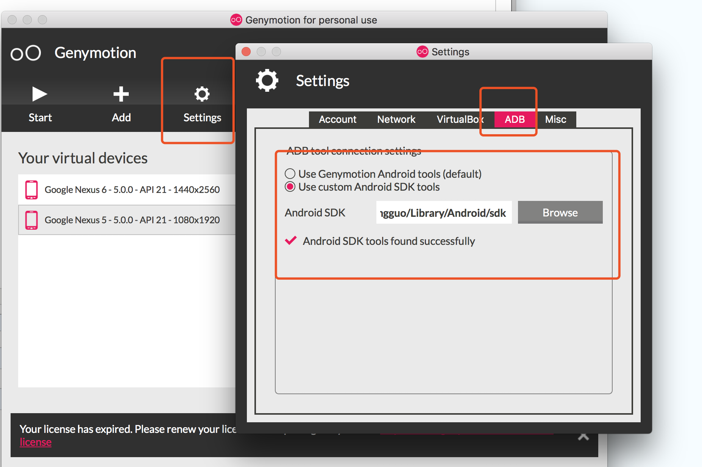Click the Start play icon in Genymotion toolbar

click(x=40, y=94)
